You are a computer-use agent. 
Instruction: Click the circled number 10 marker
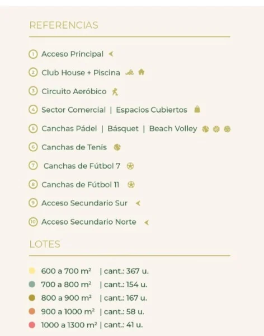point(33,222)
